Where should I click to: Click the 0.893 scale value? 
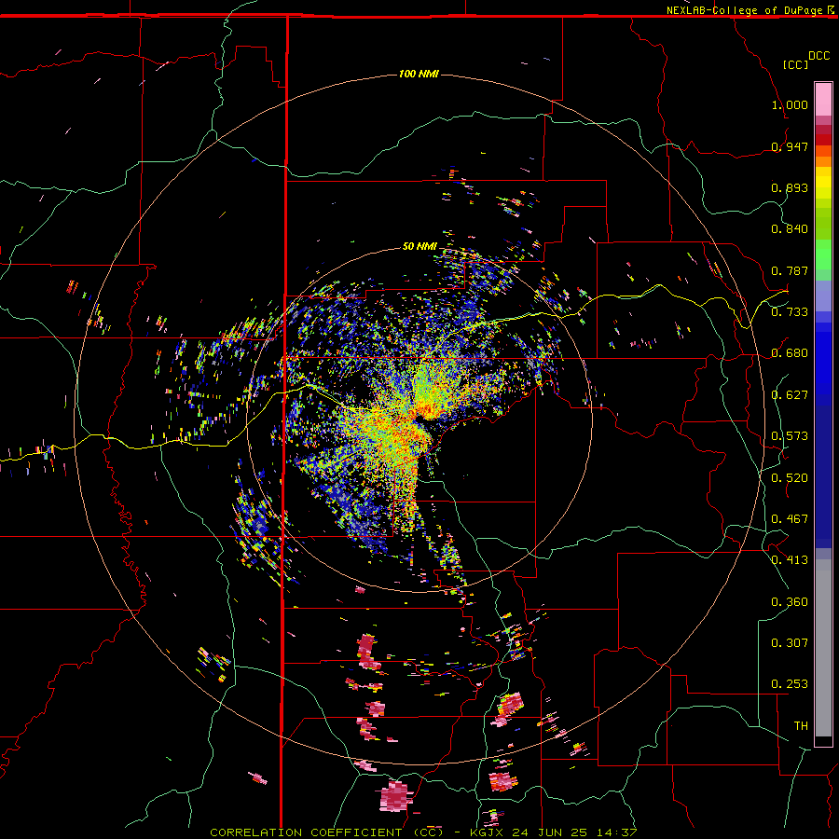pyautogui.click(x=790, y=187)
